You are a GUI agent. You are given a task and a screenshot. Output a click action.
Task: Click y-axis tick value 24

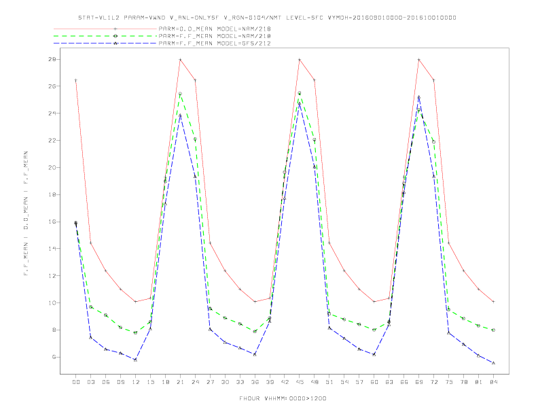point(52,114)
